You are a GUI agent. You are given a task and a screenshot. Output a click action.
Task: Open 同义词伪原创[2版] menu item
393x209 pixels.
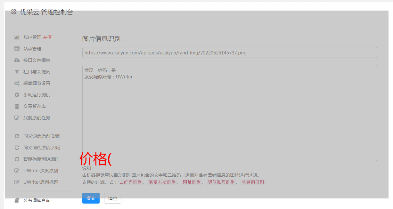tap(42, 148)
